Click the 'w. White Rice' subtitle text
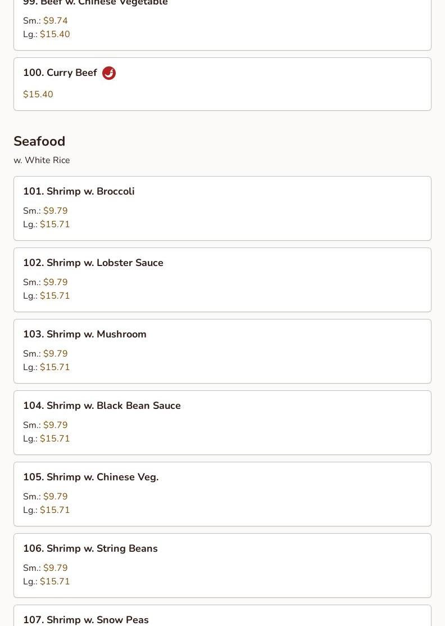 tap(42, 160)
